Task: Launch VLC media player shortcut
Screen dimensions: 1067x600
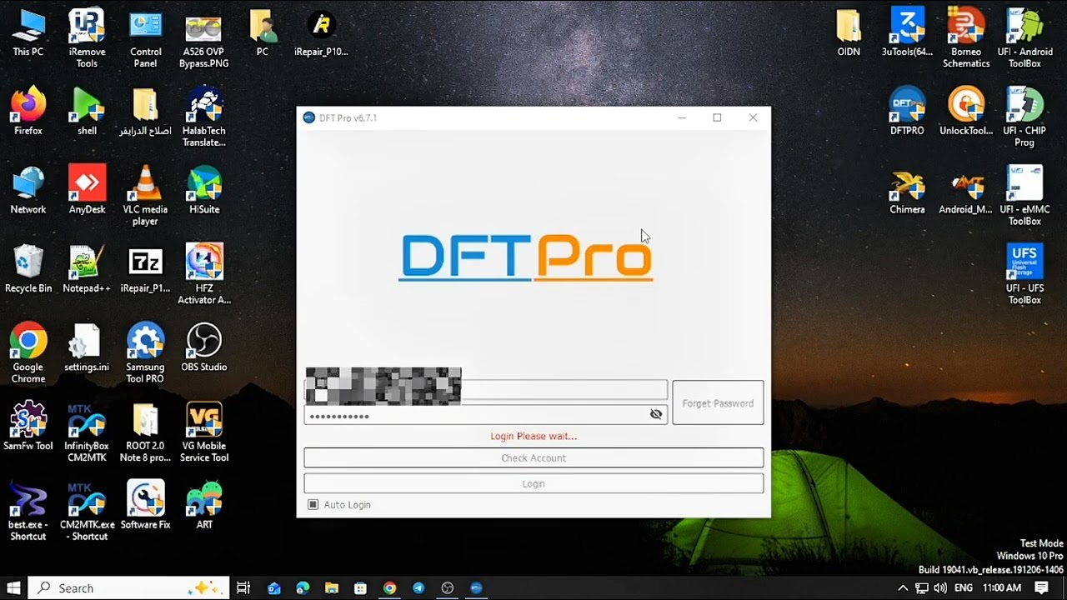Action: (x=145, y=197)
